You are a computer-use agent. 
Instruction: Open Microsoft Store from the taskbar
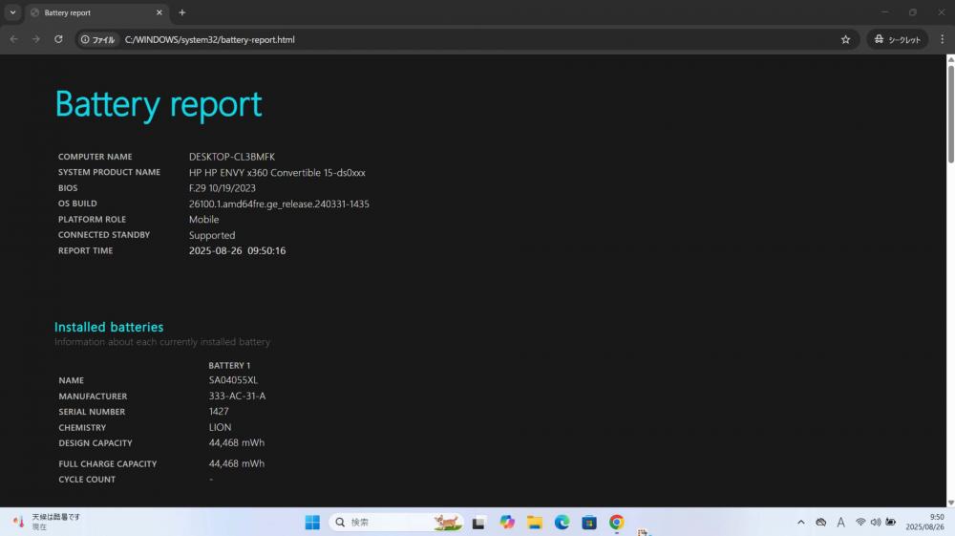[589, 522]
